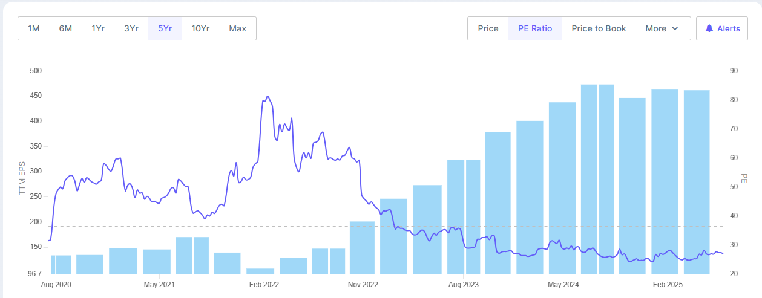Click the shortest EPS bar at Feb 2022
762x298 pixels.
pos(260,271)
